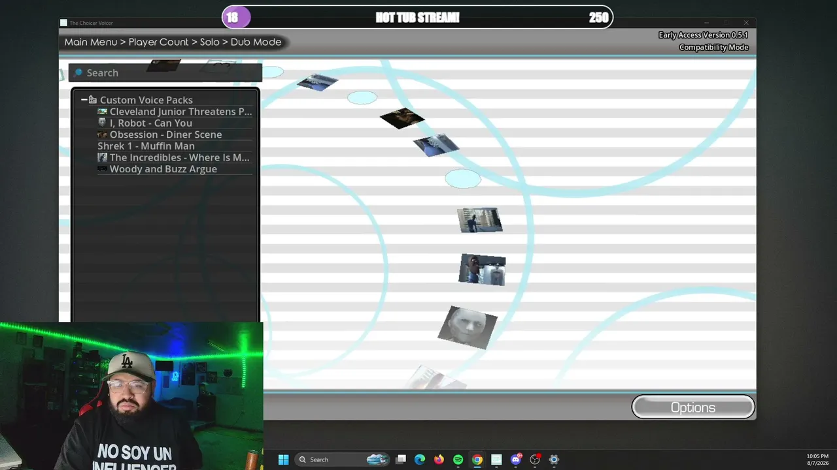Click The Choicer Voicer title bar icon
The width and height of the screenshot is (837, 470).
[x=63, y=23]
